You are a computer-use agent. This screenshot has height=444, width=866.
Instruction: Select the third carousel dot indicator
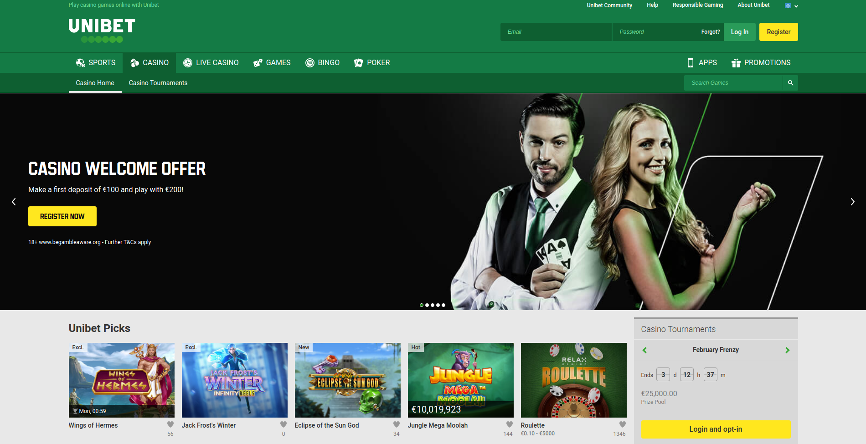(433, 305)
